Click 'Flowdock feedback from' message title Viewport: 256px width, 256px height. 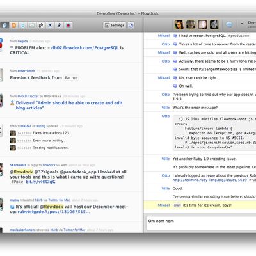36,77
